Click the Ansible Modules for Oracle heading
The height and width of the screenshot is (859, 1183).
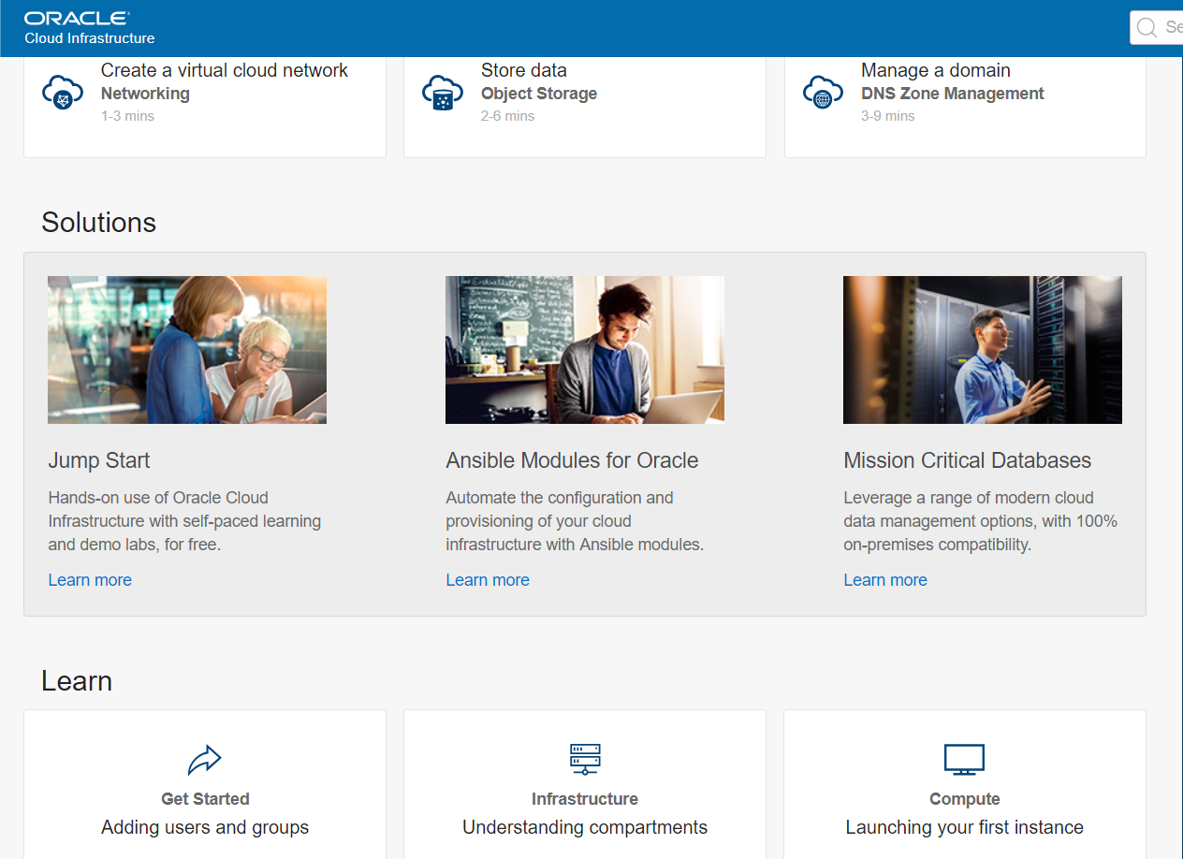(x=572, y=460)
